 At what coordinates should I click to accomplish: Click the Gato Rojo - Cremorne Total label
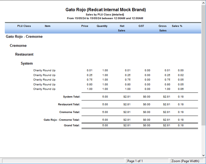point(62,120)
